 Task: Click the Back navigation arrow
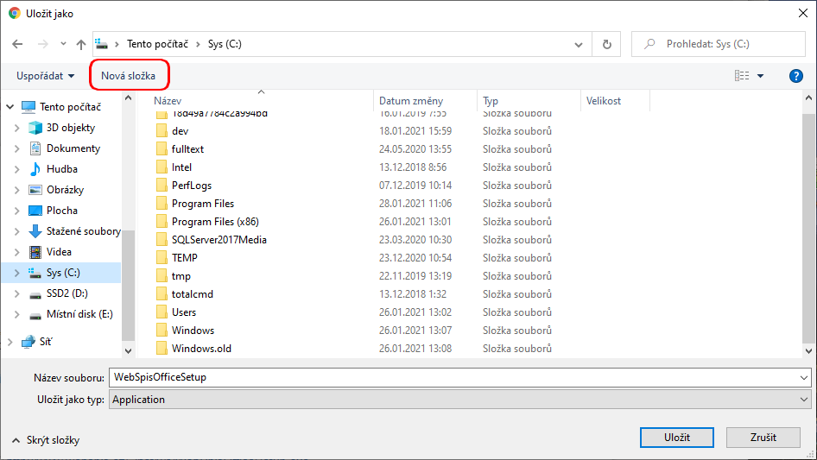pos(17,44)
